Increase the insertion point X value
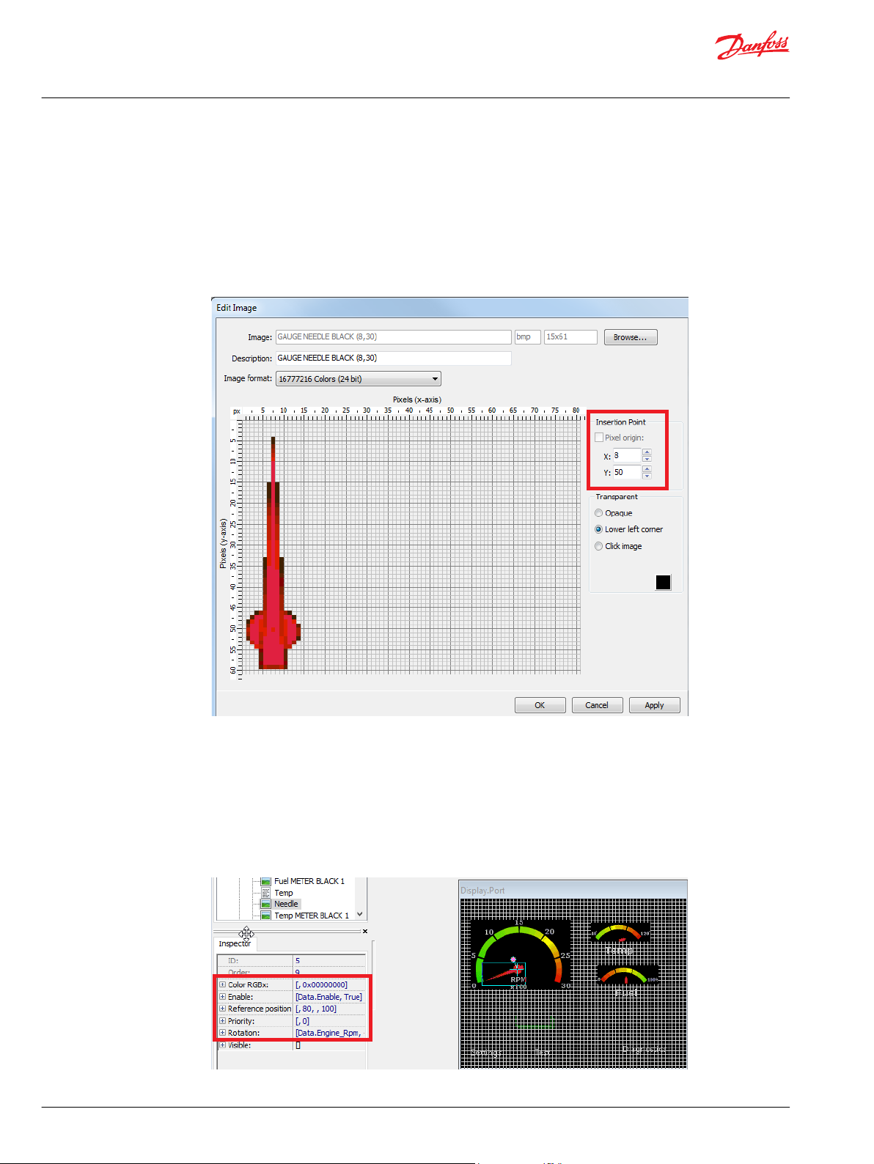This screenshot has width=874, height=1164. (647, 452)
